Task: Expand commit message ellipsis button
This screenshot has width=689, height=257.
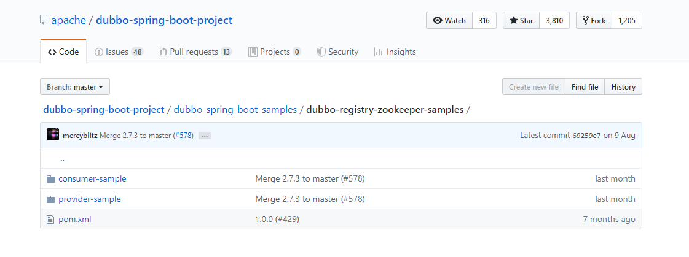Action: [204, 136]
